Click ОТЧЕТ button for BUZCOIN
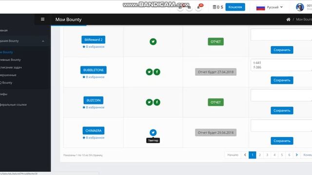 [x=215, y=103]
